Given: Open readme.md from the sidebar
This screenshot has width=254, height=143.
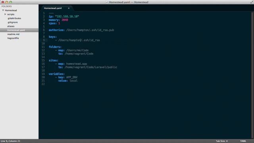Looking at the screenshot, I should [13, 34].
